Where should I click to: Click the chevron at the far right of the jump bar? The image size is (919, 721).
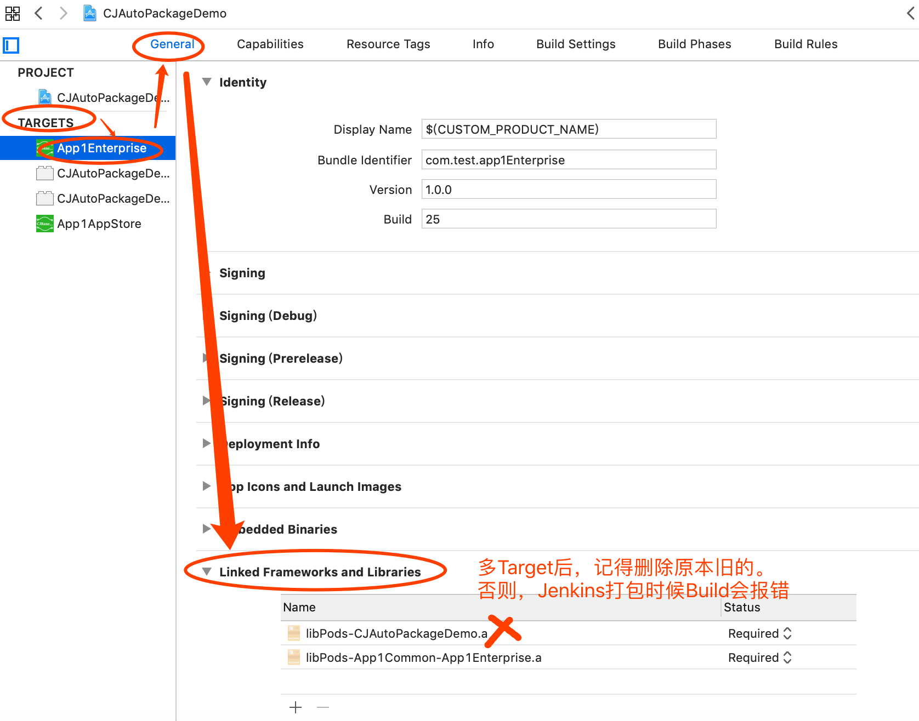click(911, 13)
